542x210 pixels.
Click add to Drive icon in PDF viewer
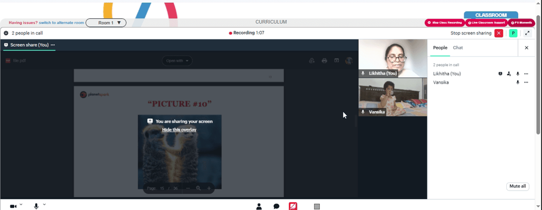(x=312, y=60)
